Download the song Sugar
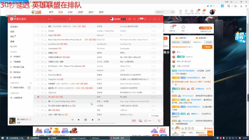The image size is (249, 140). [46, 35]
